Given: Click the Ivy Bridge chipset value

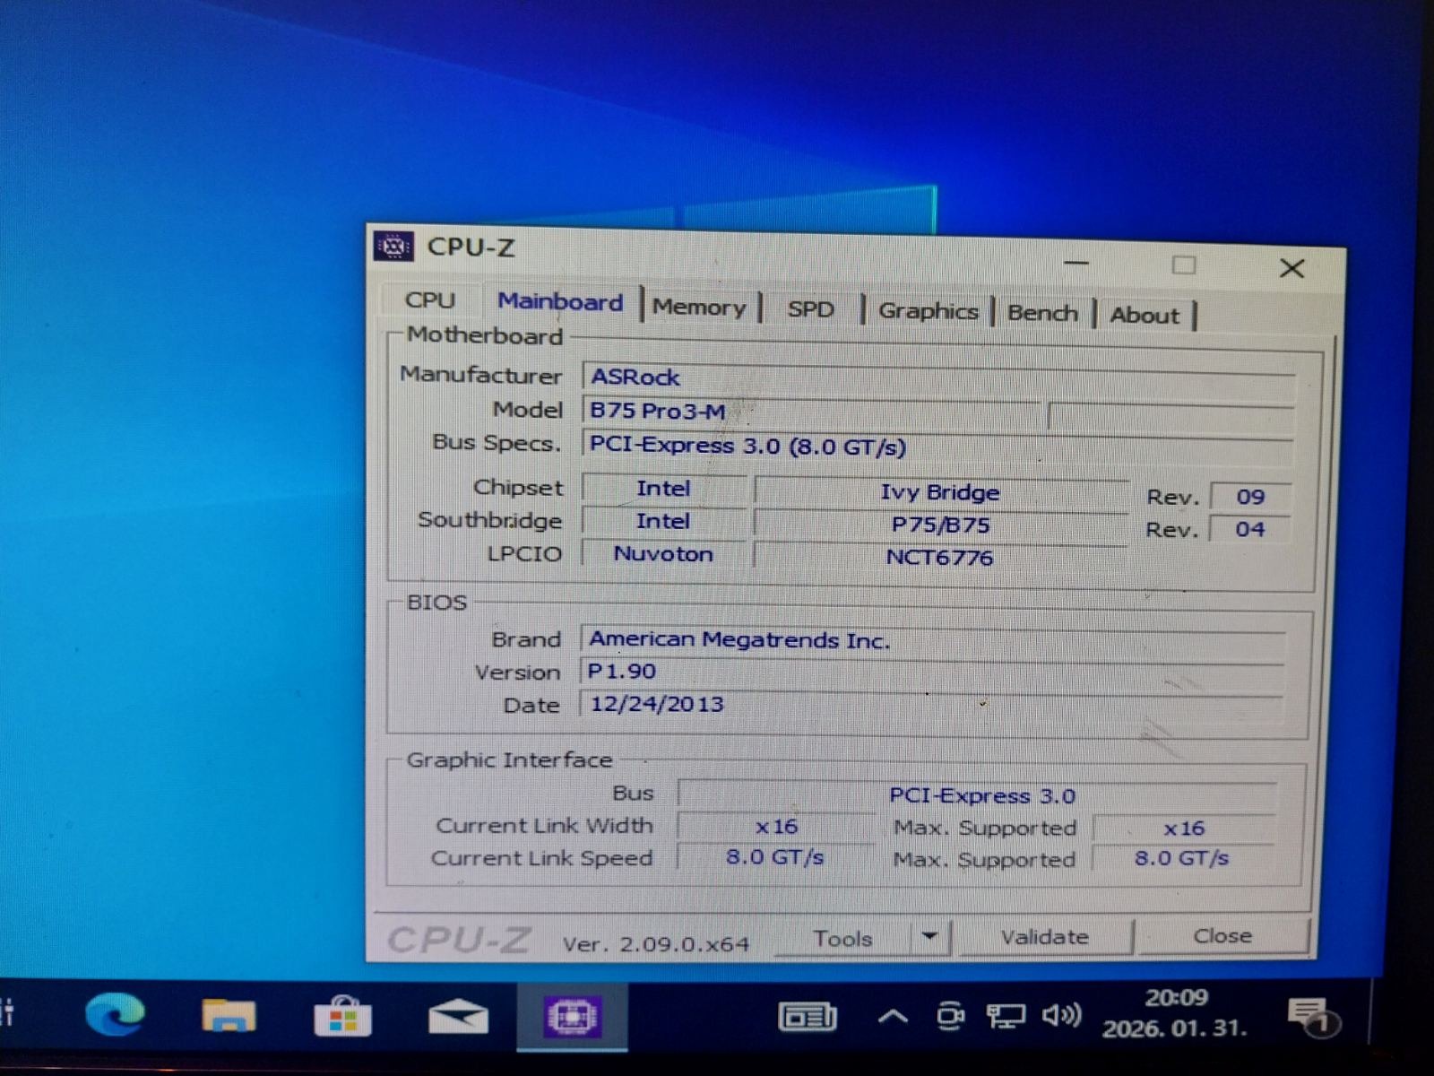Looking at the screenshot, I should coord(940,492).
